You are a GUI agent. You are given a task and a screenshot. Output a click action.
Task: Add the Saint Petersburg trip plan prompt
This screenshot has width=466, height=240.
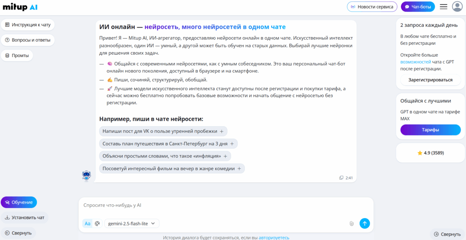168,144
